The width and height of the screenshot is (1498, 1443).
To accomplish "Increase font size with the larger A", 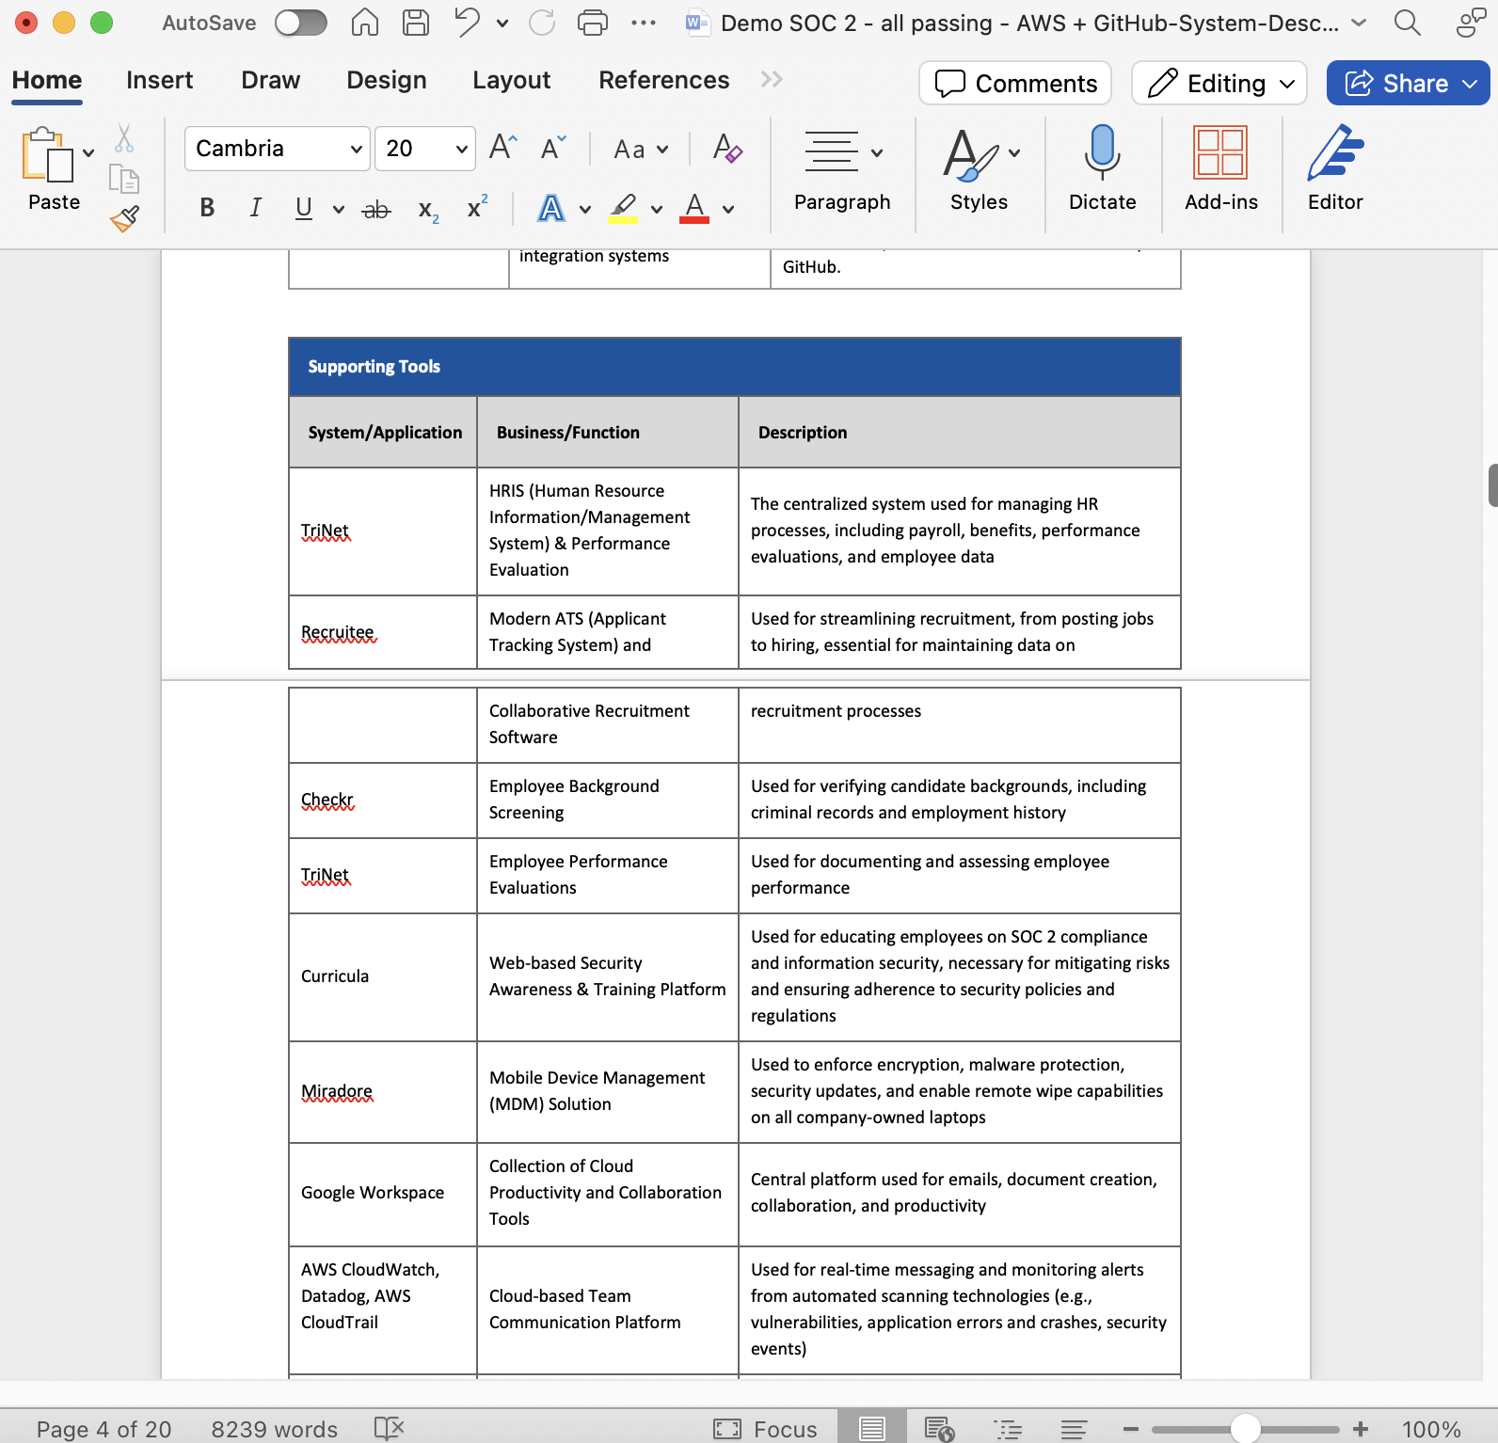I will [x=503, y=148].
